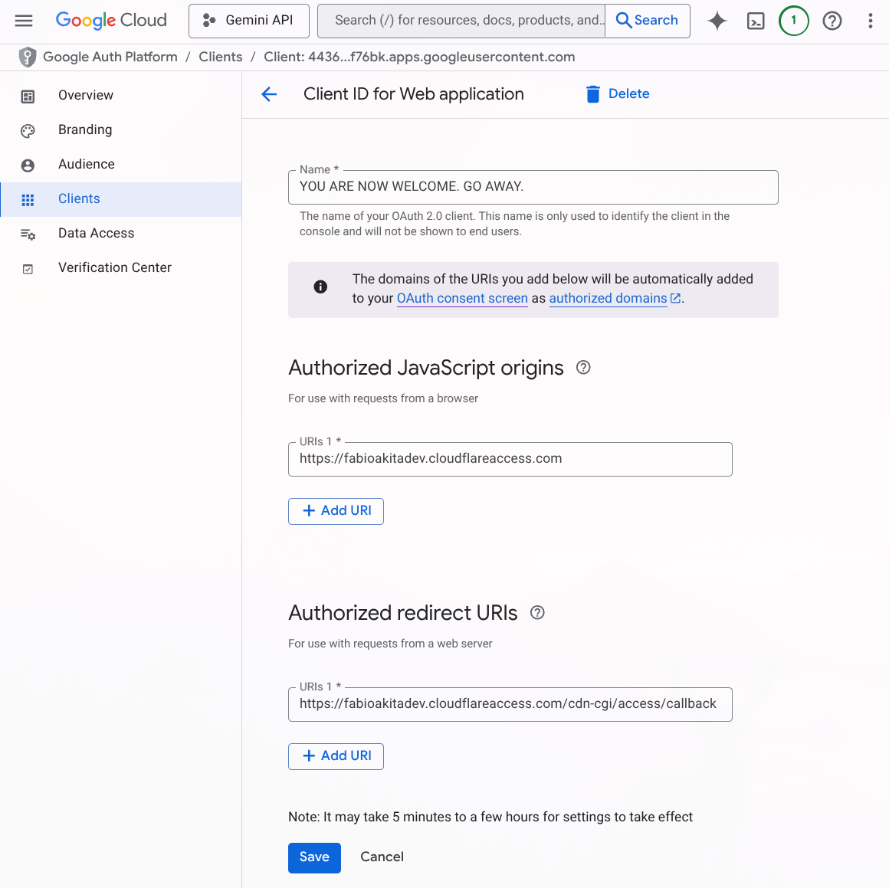Open Gemini AI assistant sparkle icon

717,21
